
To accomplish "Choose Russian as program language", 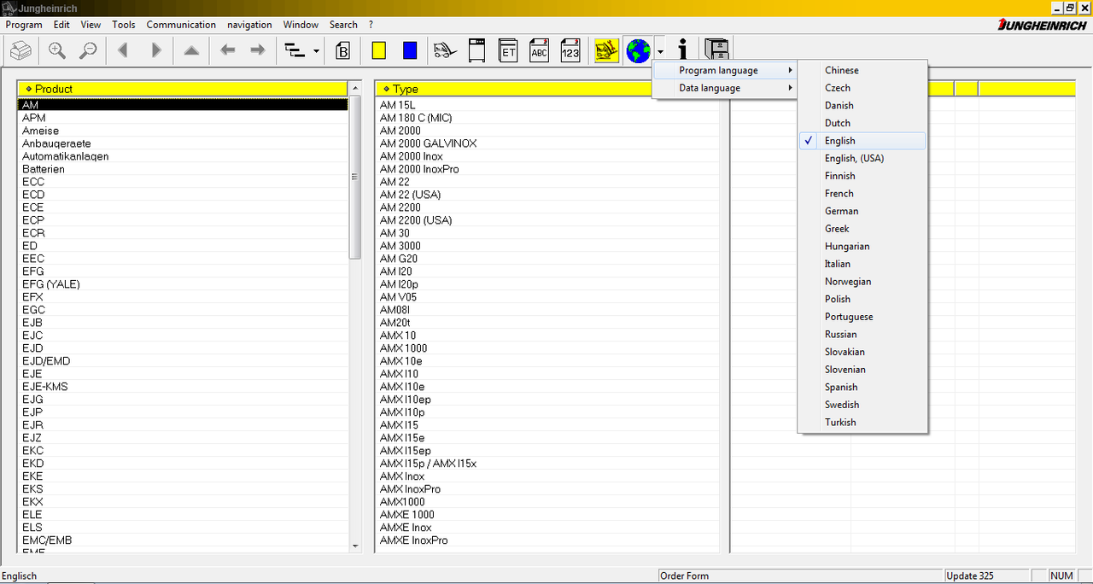I will pos(862,335).
